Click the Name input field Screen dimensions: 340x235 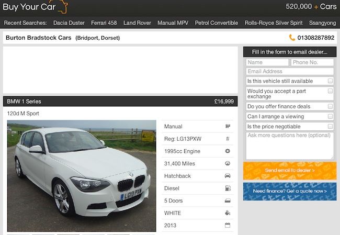pos(267,62)
